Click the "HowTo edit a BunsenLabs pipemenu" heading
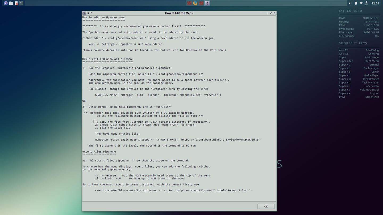Image resolution: width=383 pixels, height=215 pixels. (108, 59)
